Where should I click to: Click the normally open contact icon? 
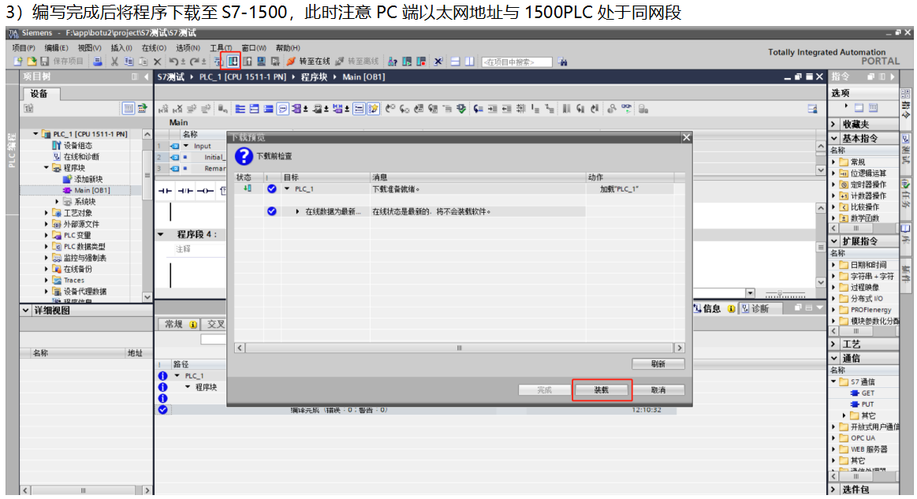pos(166,191)
